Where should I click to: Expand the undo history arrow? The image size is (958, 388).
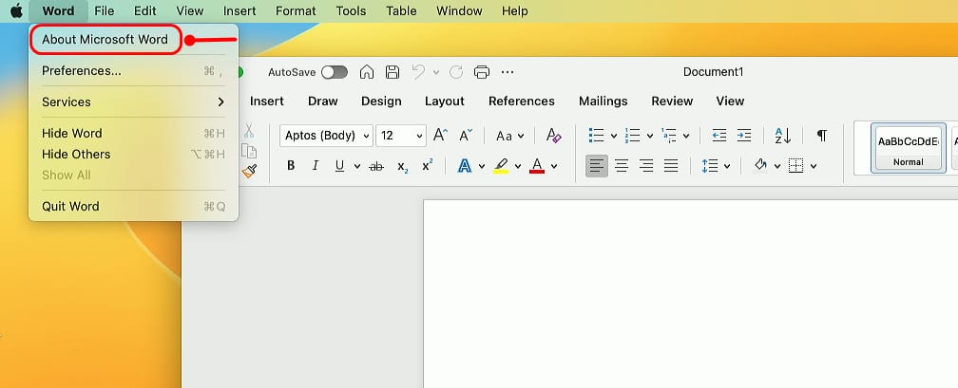tap(435, 72)
